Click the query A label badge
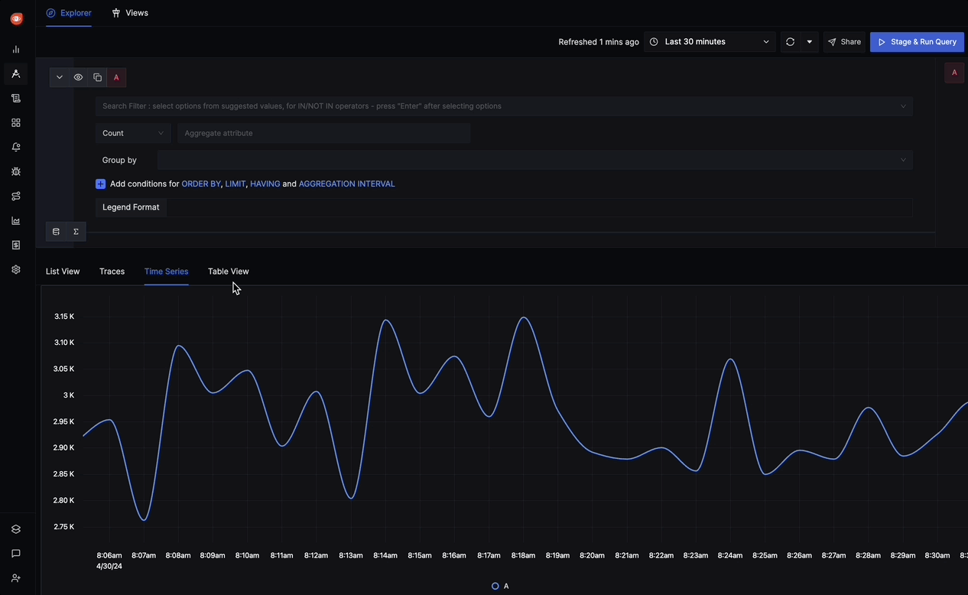968x595 pixels. pyautogui.click(x=116, y=77)
